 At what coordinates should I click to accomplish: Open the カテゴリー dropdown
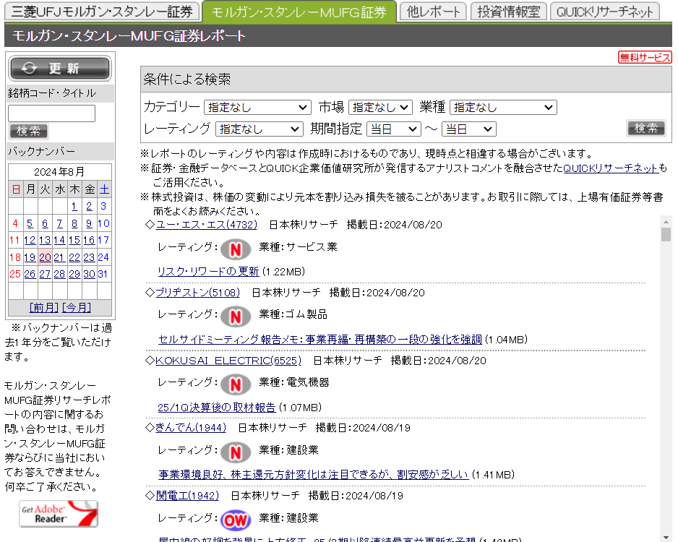[x=258, y=107]
